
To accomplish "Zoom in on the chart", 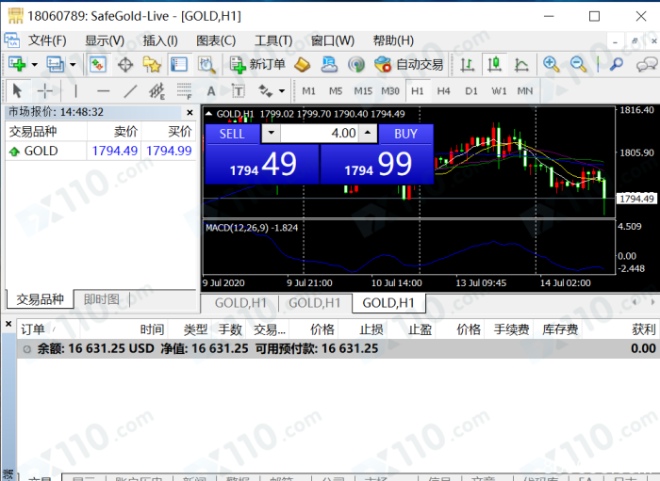I will tap(551, 64).
